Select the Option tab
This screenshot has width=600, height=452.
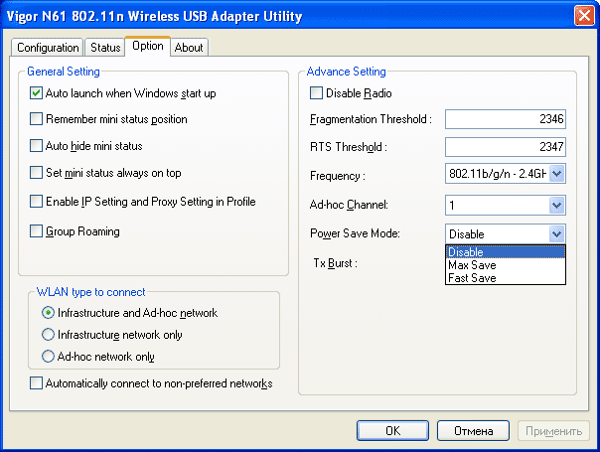(148, 47)
